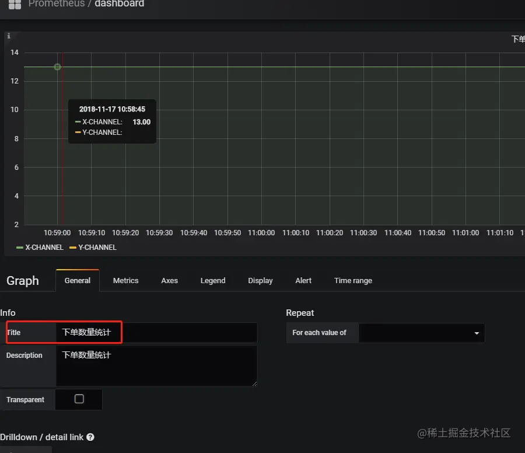
Task: Open the Legend tab
Action: [x=213, y=280]
